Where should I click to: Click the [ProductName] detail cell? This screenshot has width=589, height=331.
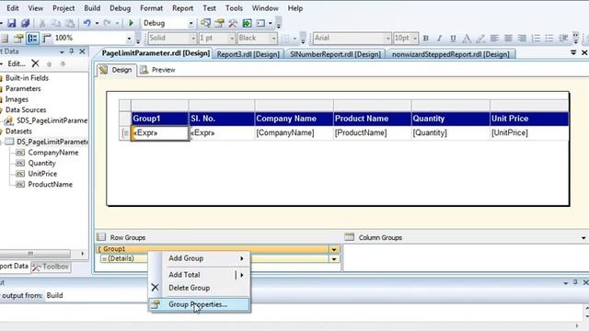click(x=372, y=132)
